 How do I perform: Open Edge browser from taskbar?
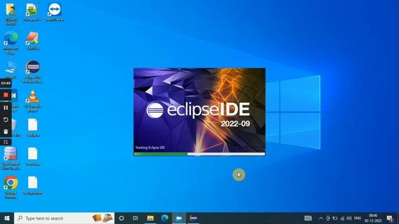click(165, 218)
